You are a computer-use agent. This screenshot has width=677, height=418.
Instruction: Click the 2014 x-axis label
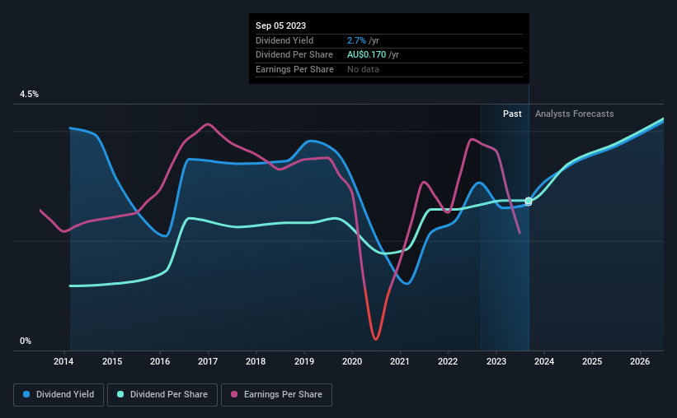[63, 361]
